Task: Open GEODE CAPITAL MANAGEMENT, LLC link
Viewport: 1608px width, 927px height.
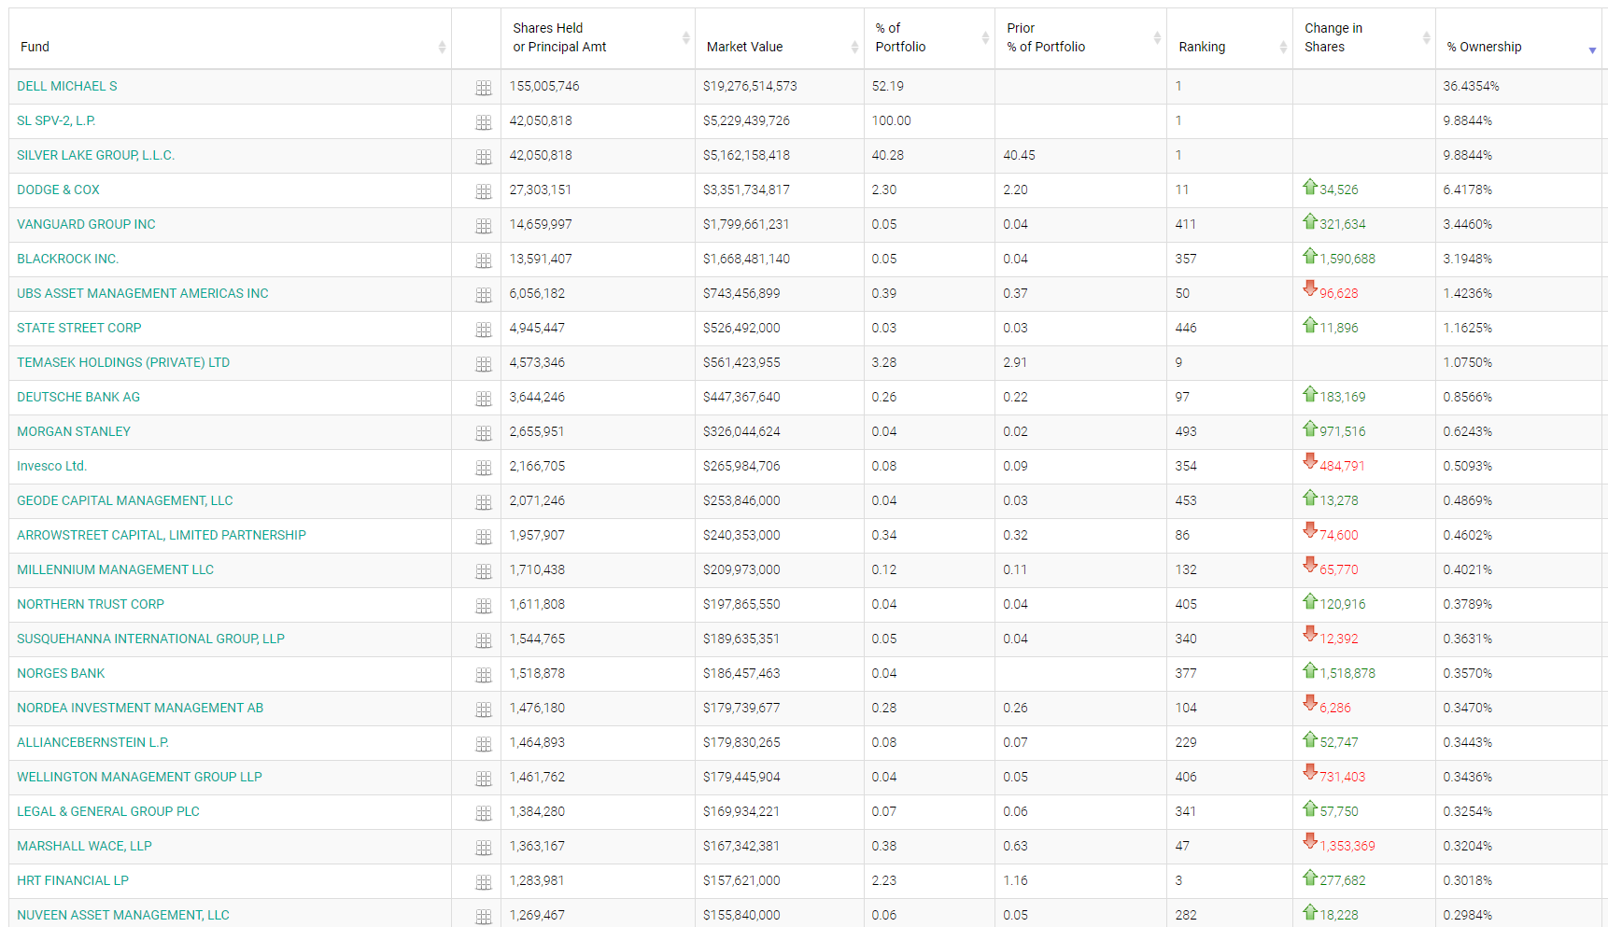Action: pyautogui.click(x=125, y=500)
